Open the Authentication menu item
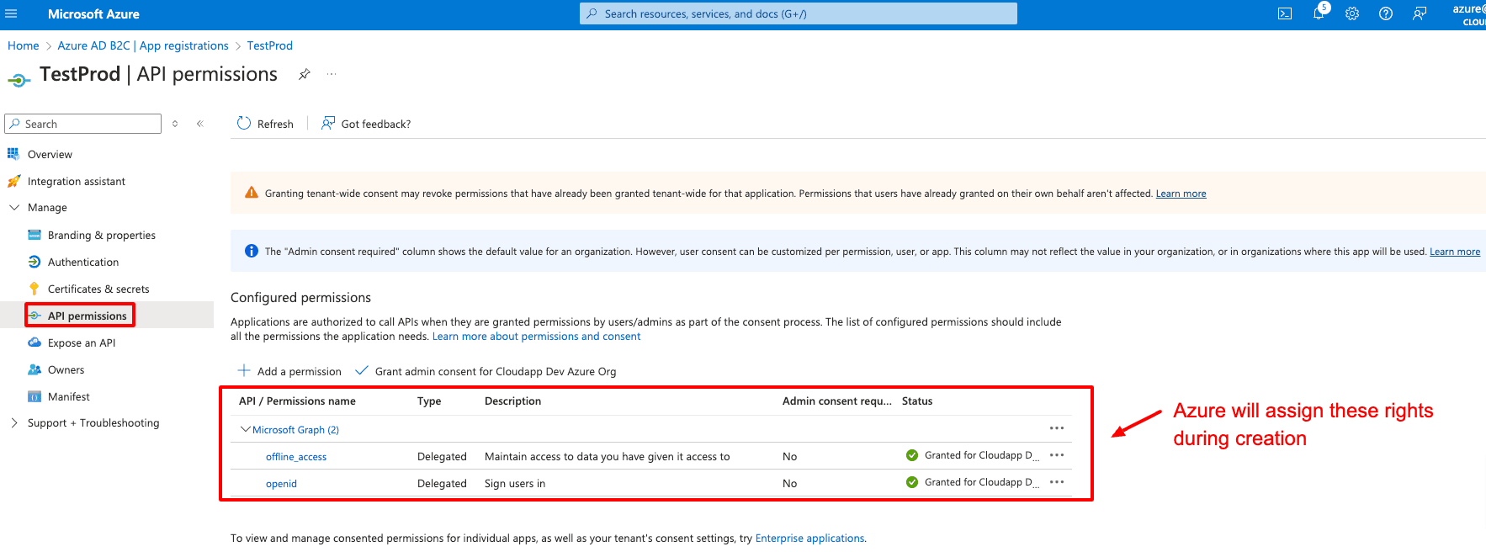Viewport: 1486px width, 552px height. point(82,263)
